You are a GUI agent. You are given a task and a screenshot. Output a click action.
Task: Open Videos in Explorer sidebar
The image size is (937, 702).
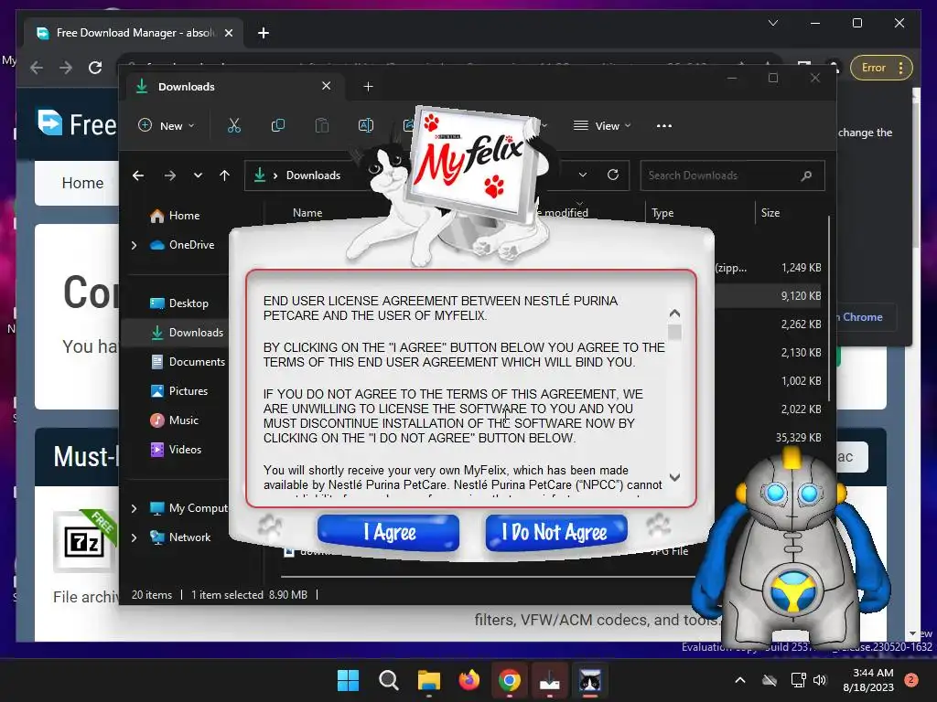pos(176,450)
